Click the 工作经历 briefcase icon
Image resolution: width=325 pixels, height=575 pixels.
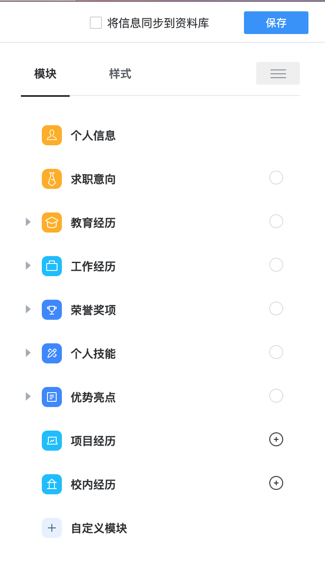point(52,266)
